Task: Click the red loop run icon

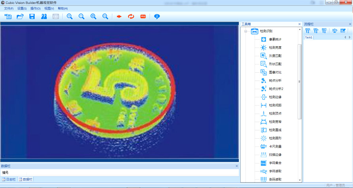Action: click(x=131, y=17)
